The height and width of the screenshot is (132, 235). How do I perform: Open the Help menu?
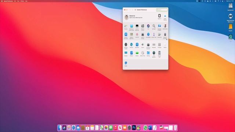click(26, 1)
